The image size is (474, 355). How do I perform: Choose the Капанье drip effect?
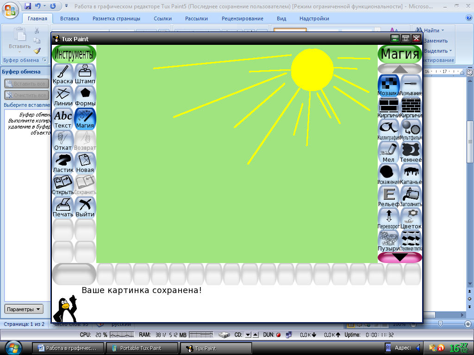[x=411, y=174]
